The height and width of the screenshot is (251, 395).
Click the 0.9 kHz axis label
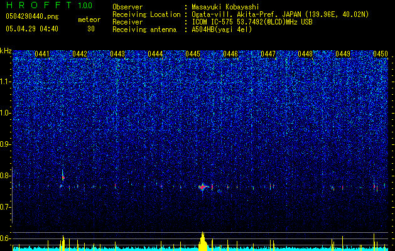point(6,144)
